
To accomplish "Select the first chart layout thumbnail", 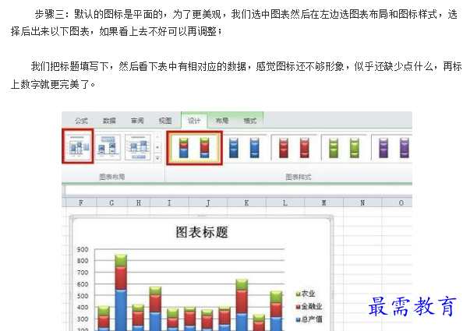I will (78, 146).
